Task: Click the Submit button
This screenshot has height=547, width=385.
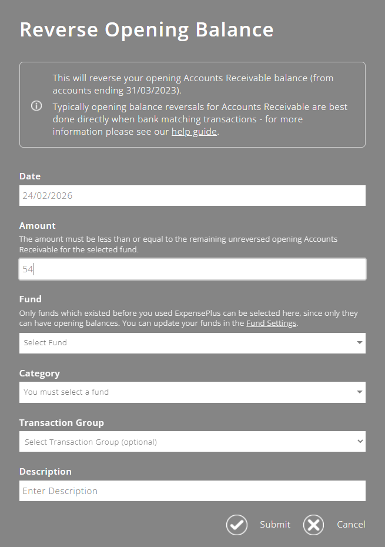Action: pos(274,525)
